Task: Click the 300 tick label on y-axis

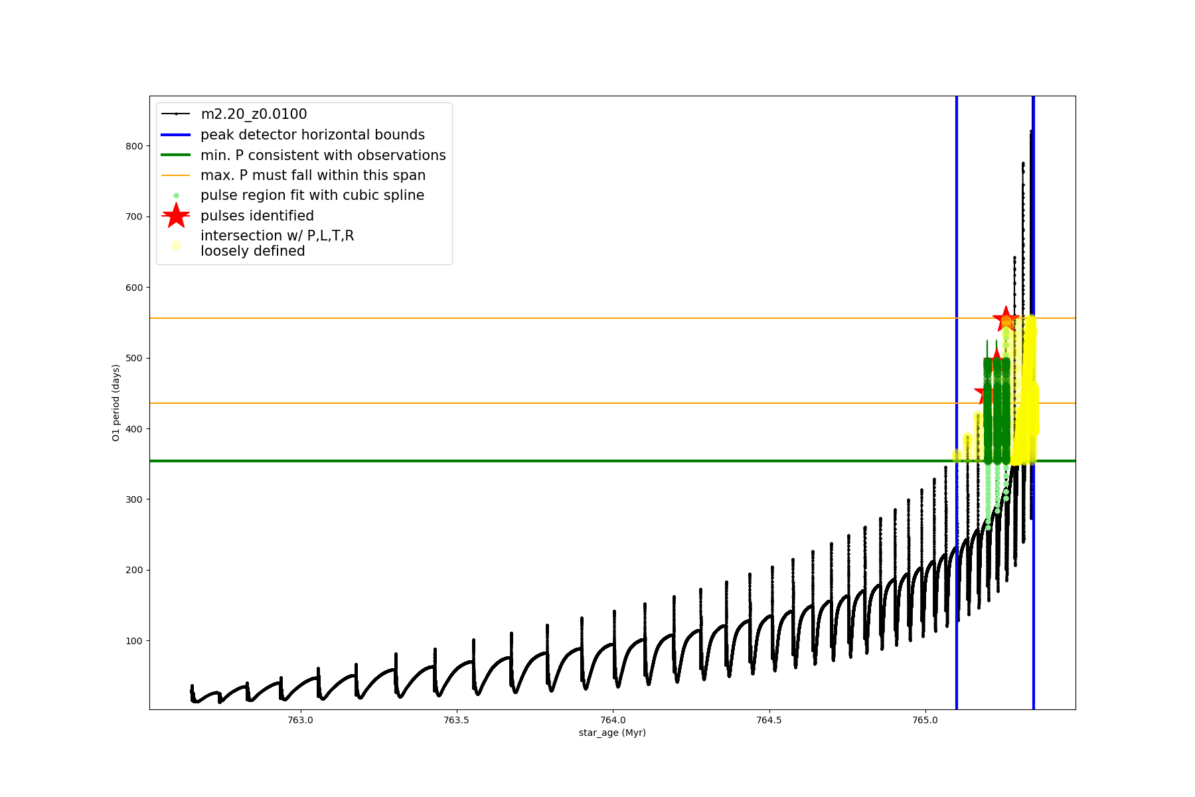Action: 134,499
